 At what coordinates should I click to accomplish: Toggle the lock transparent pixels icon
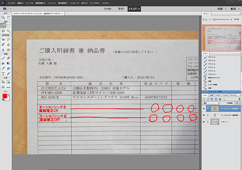coord(224,99)
